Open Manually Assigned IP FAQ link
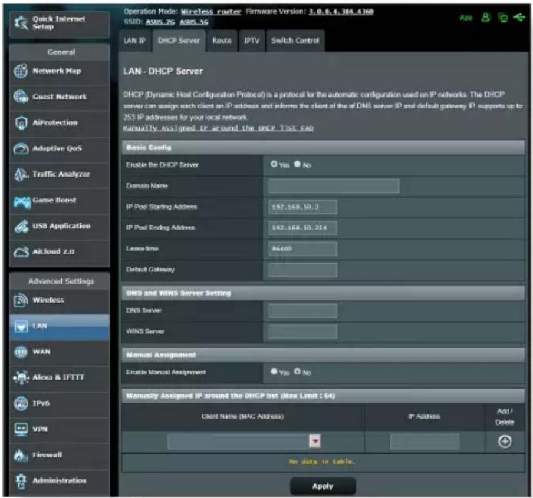The width and height of the screenshot is (533, 498). pyautogui.click(x=218, y=128)
